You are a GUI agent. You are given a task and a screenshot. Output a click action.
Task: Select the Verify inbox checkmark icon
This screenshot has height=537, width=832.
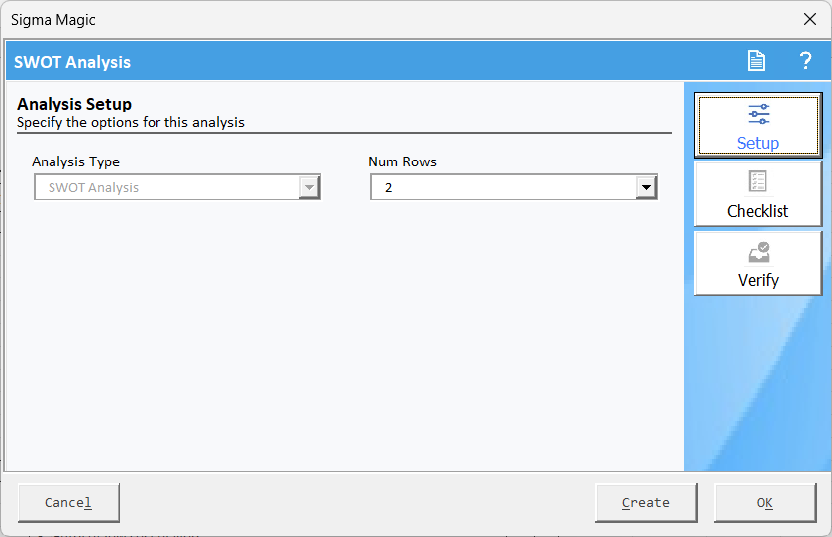[759, 252]
